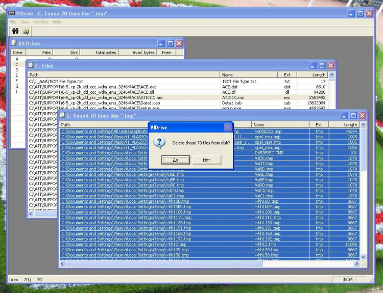Click Ext header in Found 70 lines window

point(319,124)
